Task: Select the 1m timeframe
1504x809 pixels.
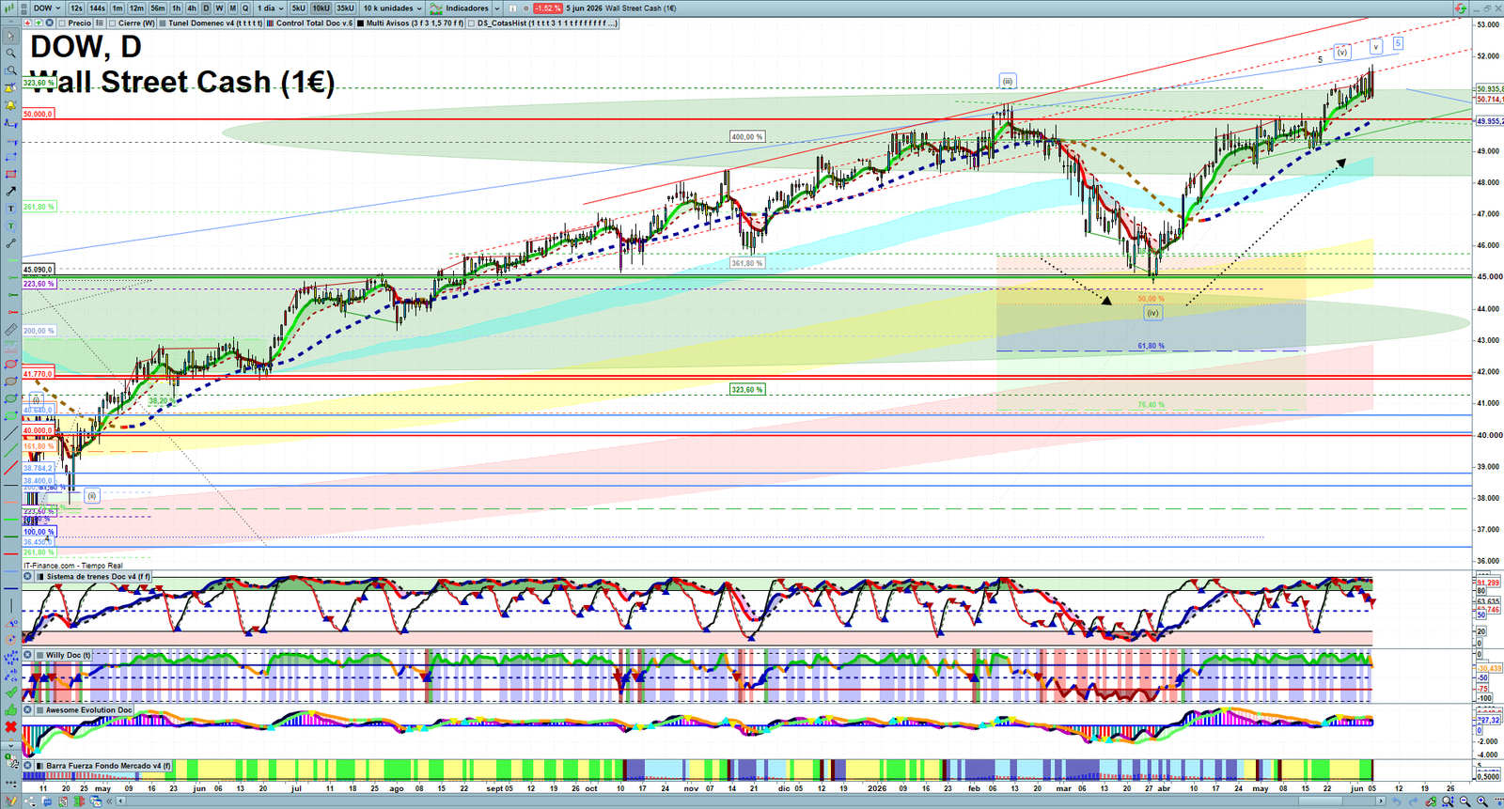Action: click(x=117, y=8)
